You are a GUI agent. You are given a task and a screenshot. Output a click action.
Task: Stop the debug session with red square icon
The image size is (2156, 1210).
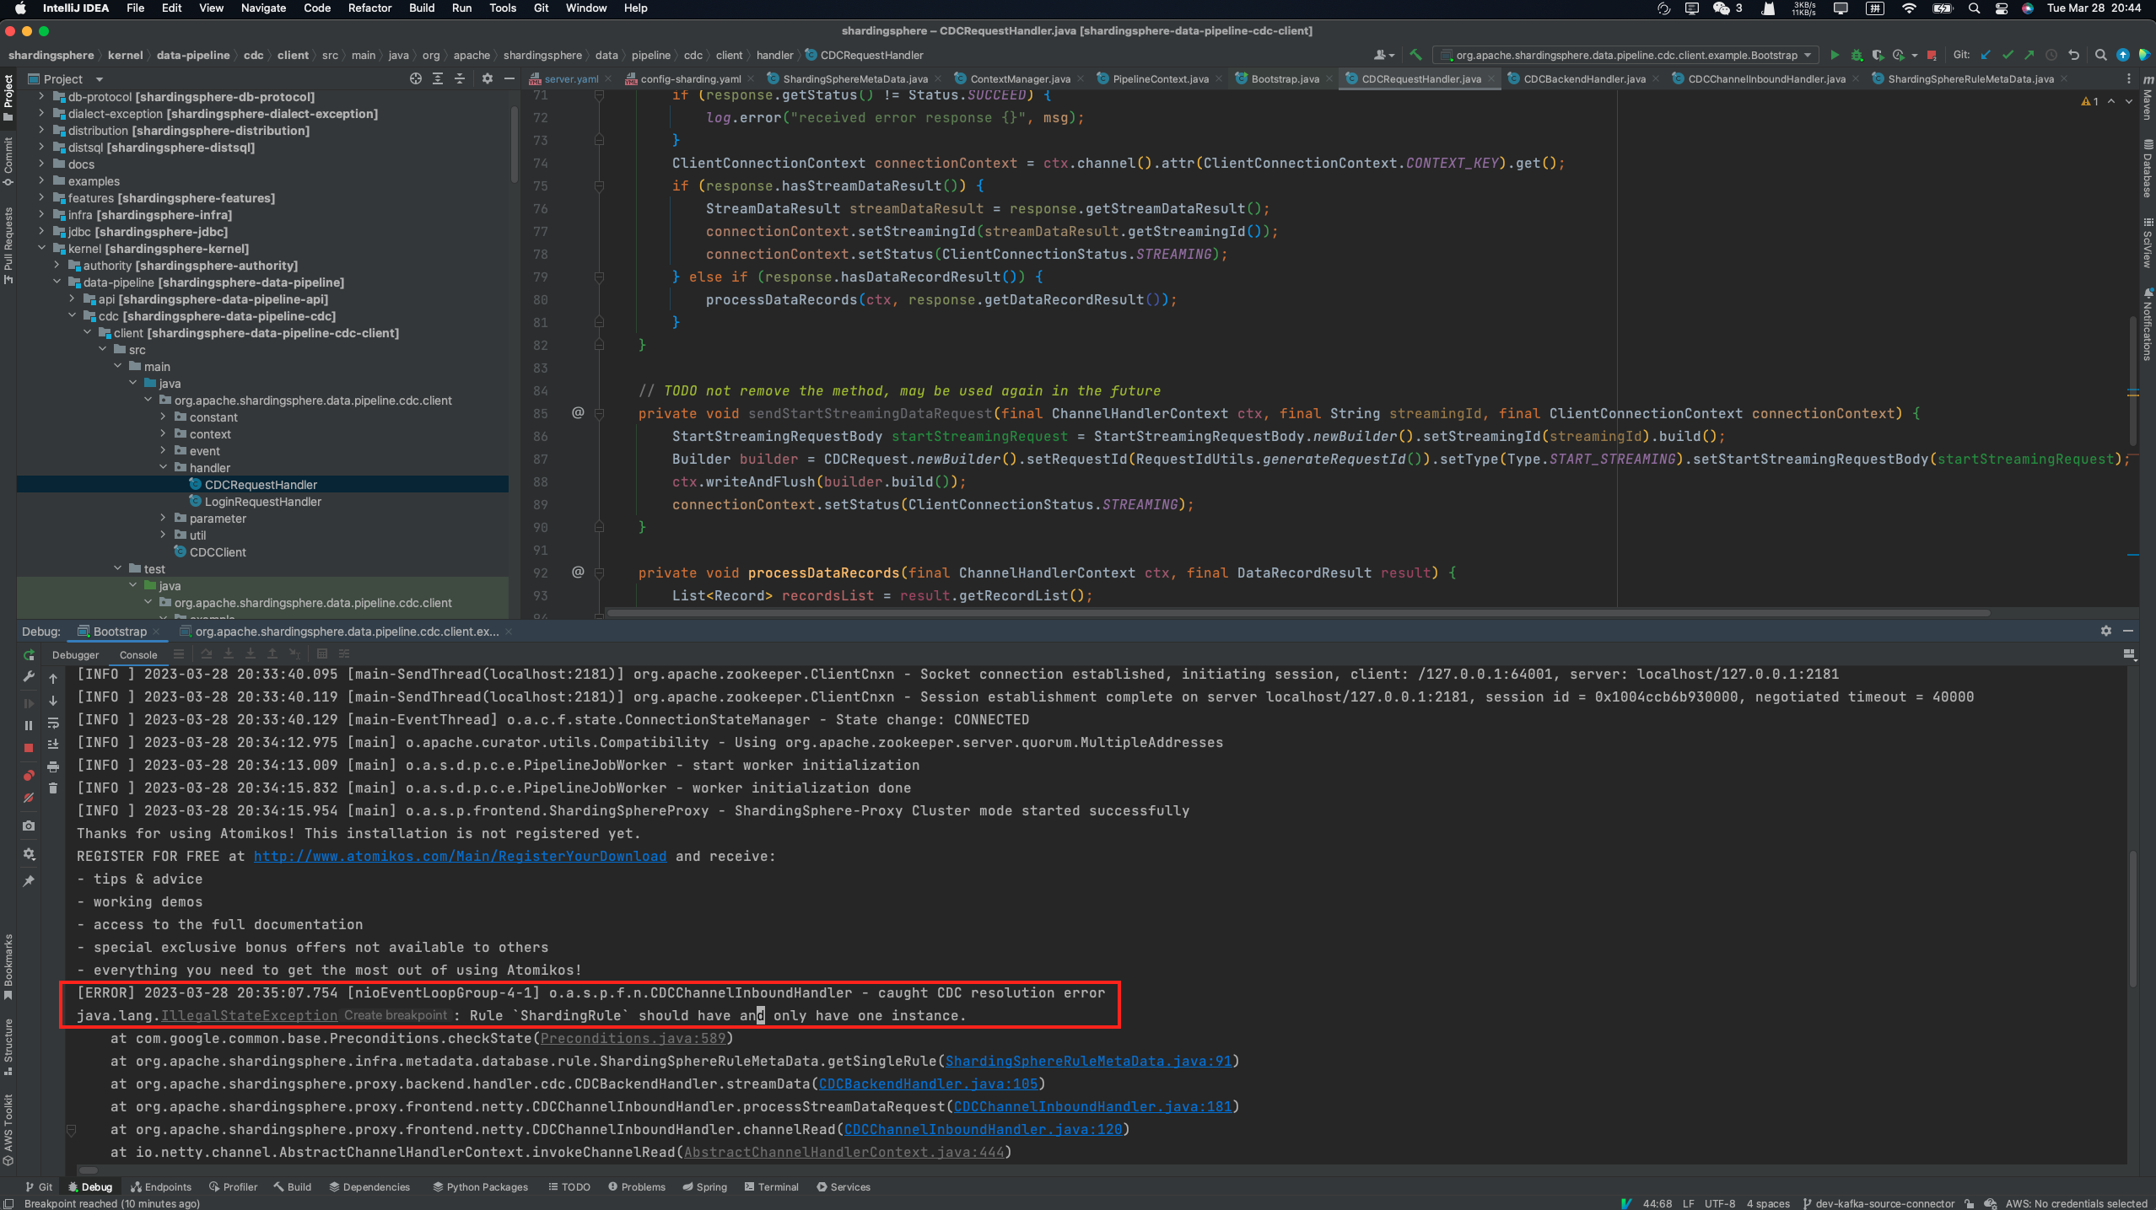coord(28,747)
